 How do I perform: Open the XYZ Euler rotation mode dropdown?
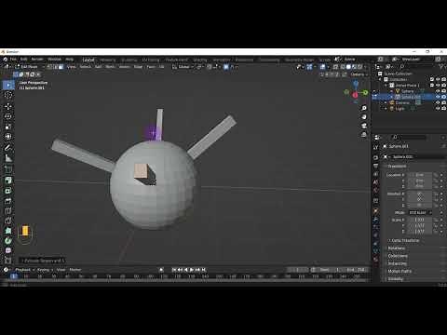coord(420,212)
